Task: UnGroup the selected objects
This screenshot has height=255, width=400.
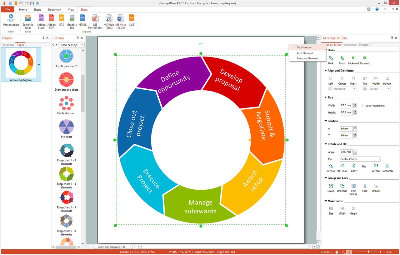Action: coord(342,188)
